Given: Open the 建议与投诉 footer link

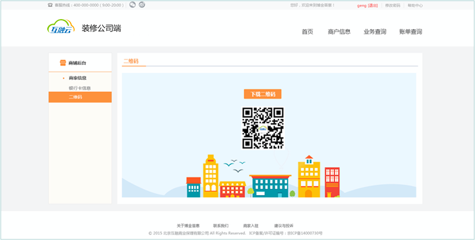Looking at the screenshot, I should click(284, 225).
